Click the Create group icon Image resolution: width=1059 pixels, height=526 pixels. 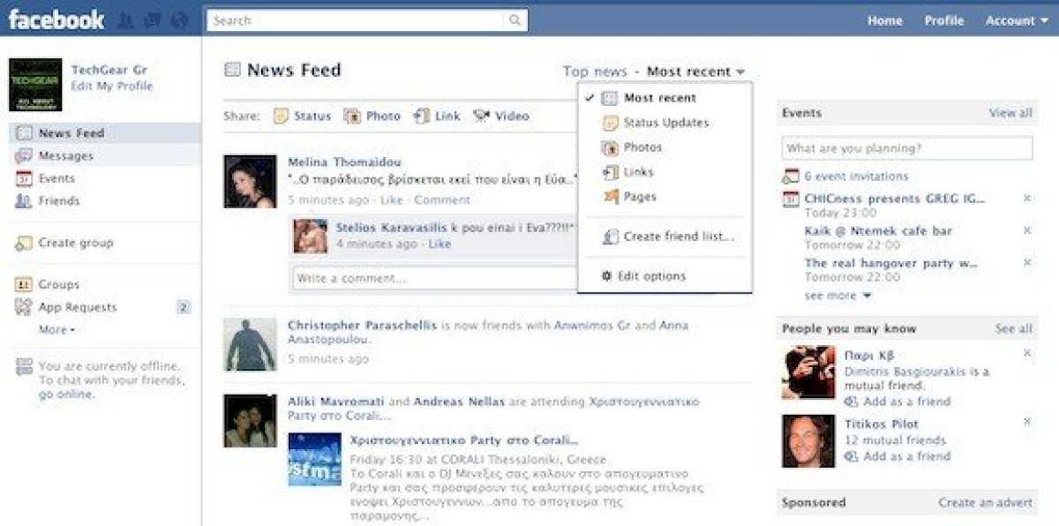tap(24, 244)
